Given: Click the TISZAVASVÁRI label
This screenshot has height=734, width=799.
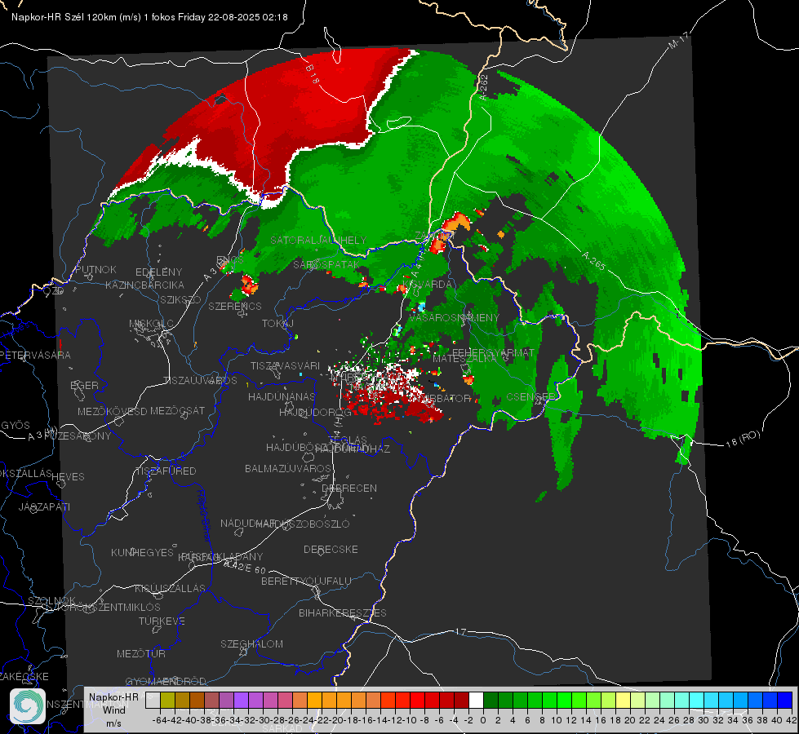Looking at the screenshot, I should tap(286, 365).
